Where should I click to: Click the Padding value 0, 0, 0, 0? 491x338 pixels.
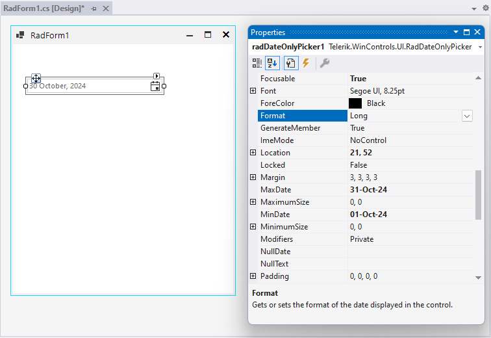point(364,276)
